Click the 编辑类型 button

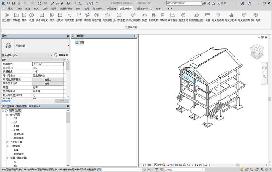(61, 55)
